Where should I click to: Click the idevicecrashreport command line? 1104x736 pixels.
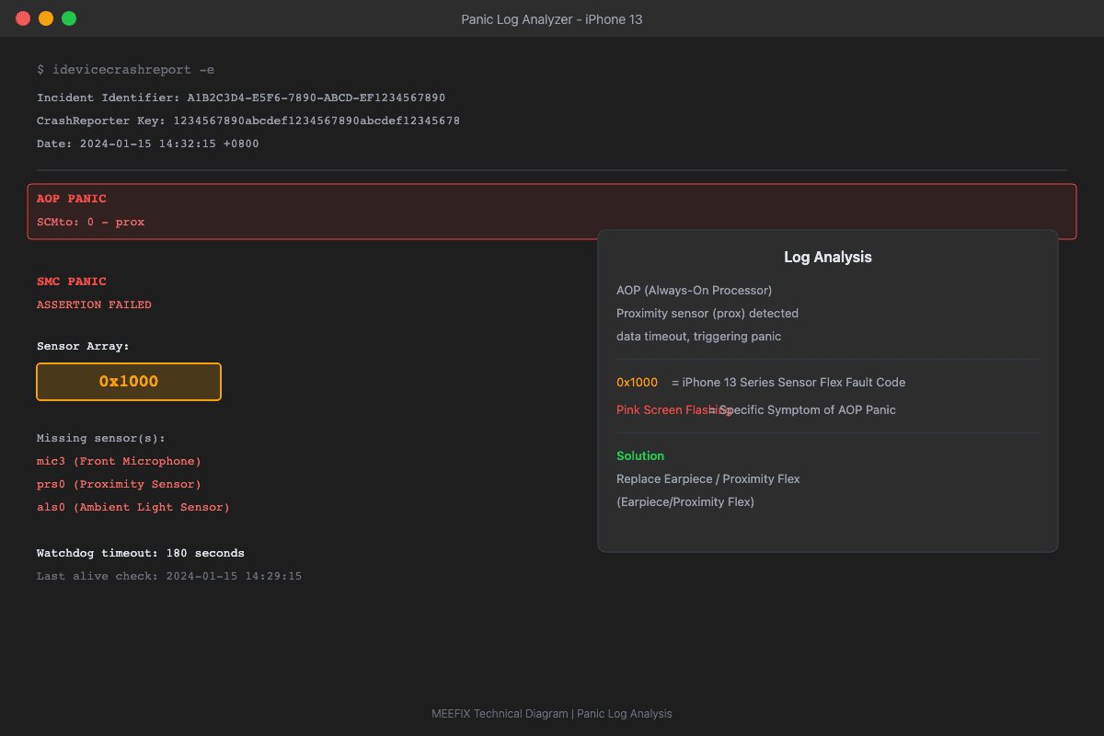coord(125,70)
